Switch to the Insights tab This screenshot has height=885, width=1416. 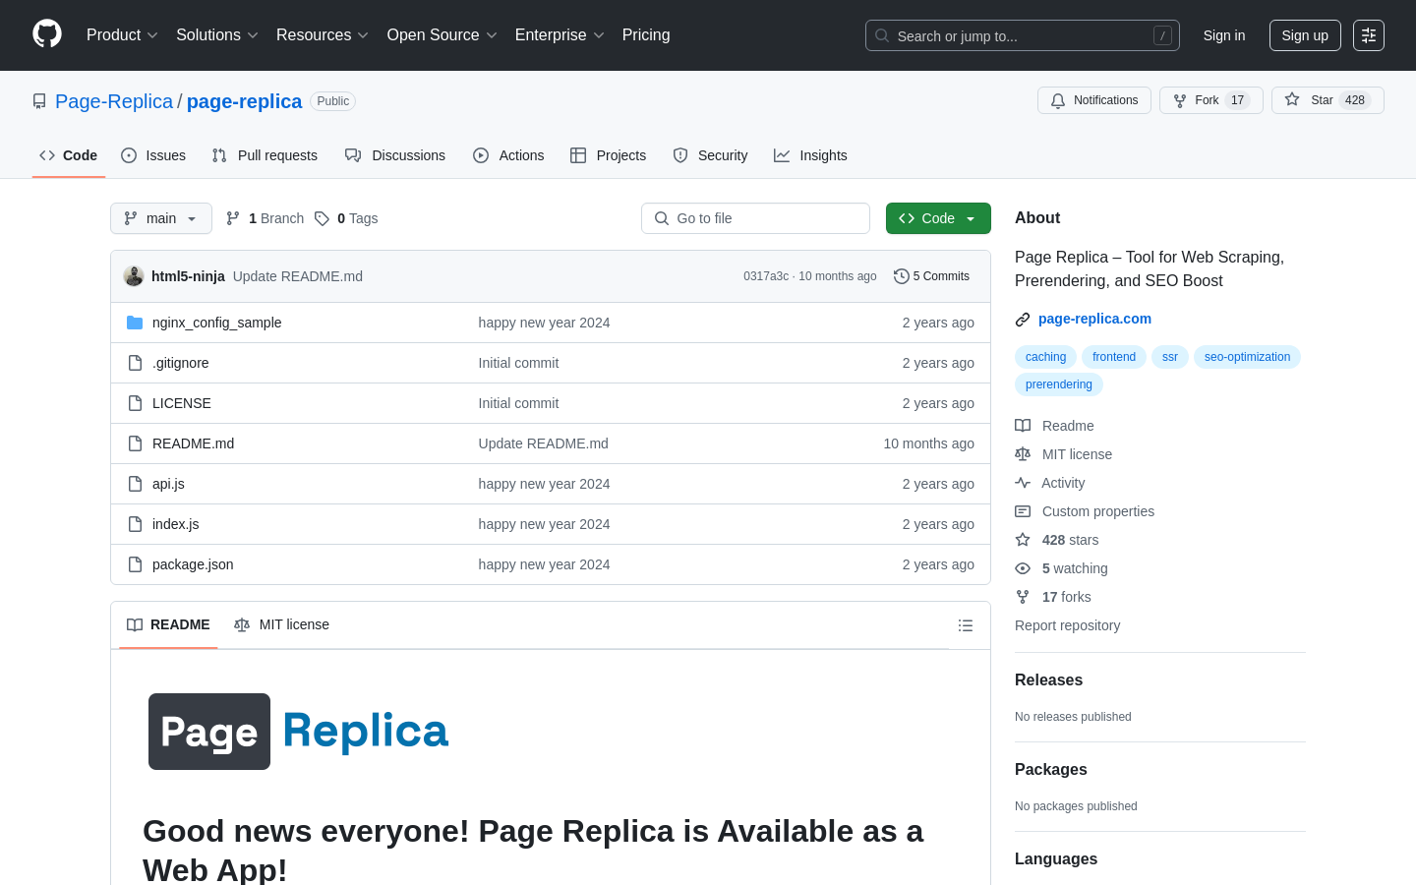point(810,155)
